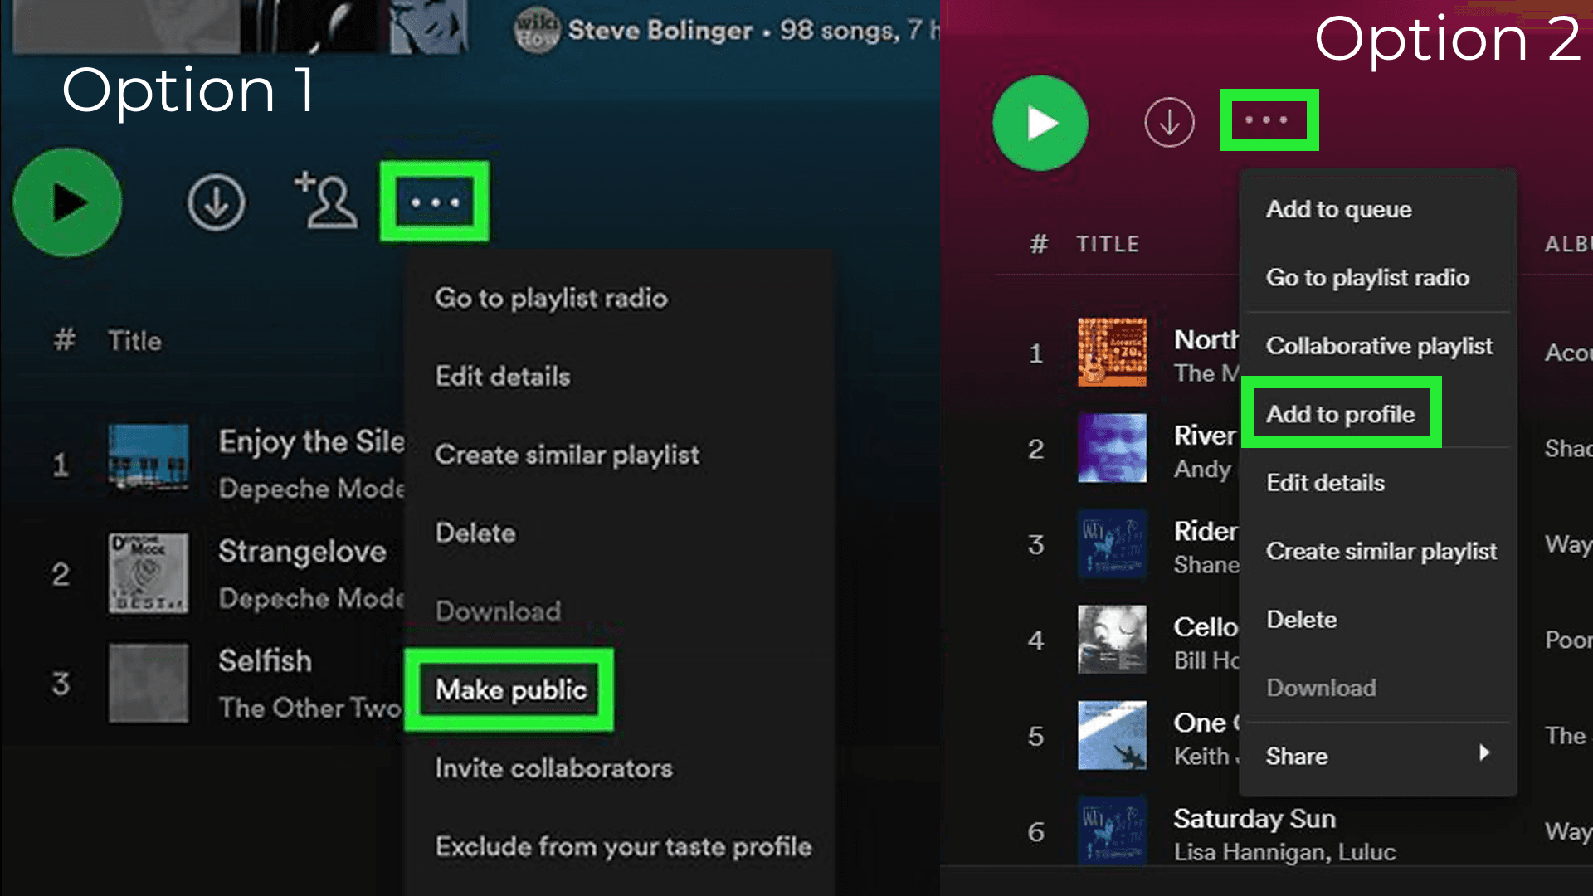The image size is (1593, 896).
Task: Select Make public from the menu
Action: pyautogui.click(x=510, y=689)
